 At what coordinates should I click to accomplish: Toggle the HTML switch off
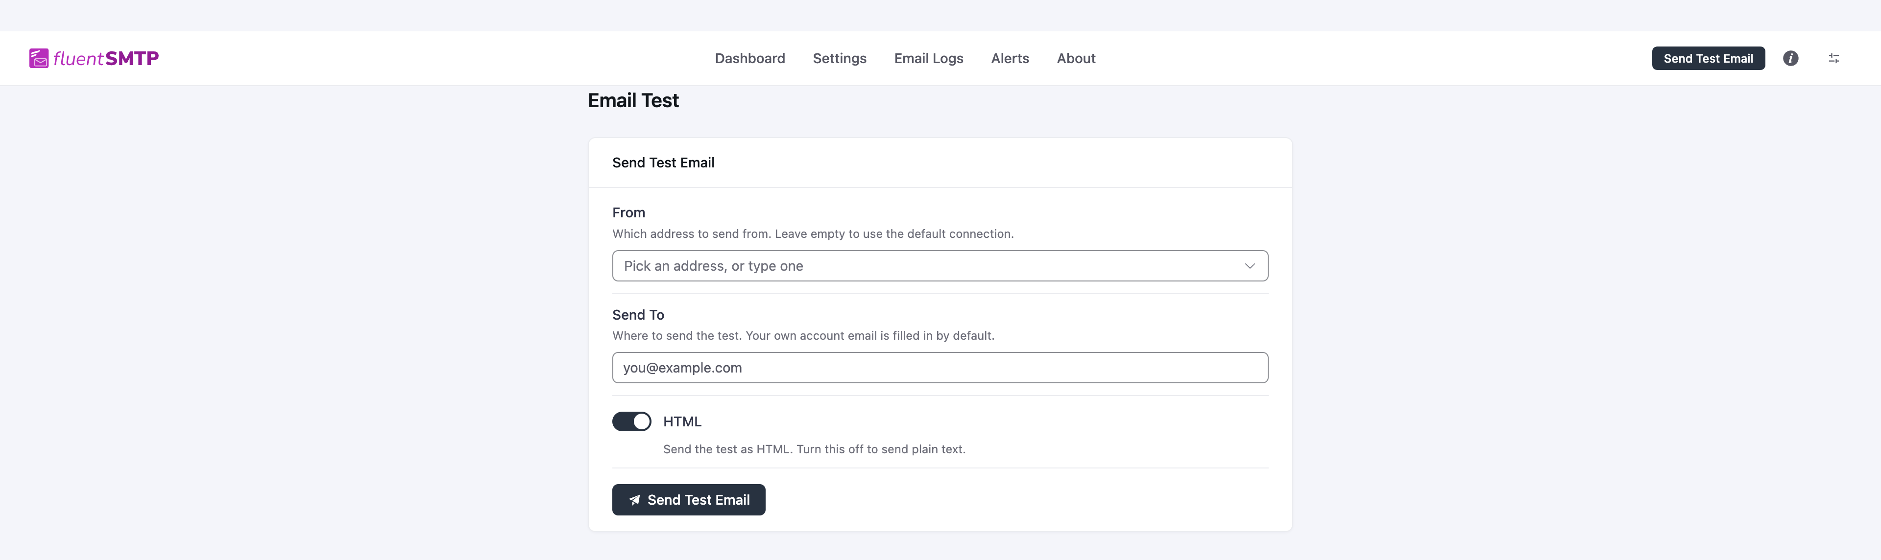(x=631, y=421)
